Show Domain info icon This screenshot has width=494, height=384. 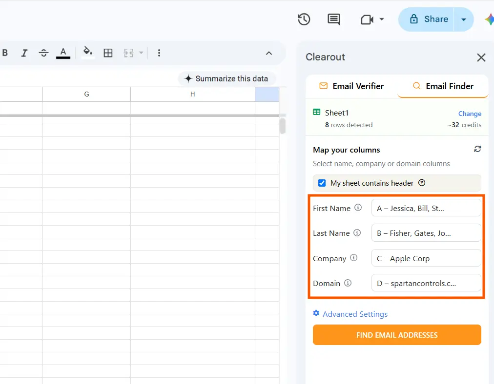coord(348,283)
